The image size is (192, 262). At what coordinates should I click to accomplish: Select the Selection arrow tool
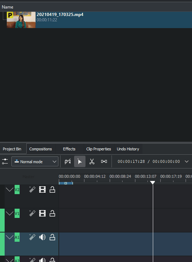(x=80, y=161)
